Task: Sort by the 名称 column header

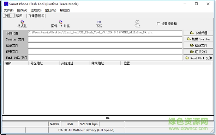Action: click(x=16, y=63)
